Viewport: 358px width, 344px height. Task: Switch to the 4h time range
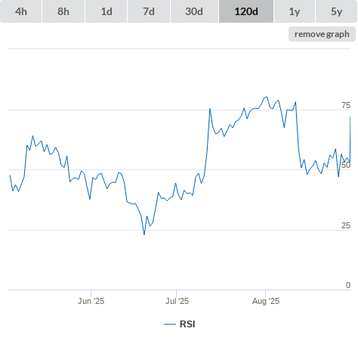pyautogui.click(x=21, y=11)
